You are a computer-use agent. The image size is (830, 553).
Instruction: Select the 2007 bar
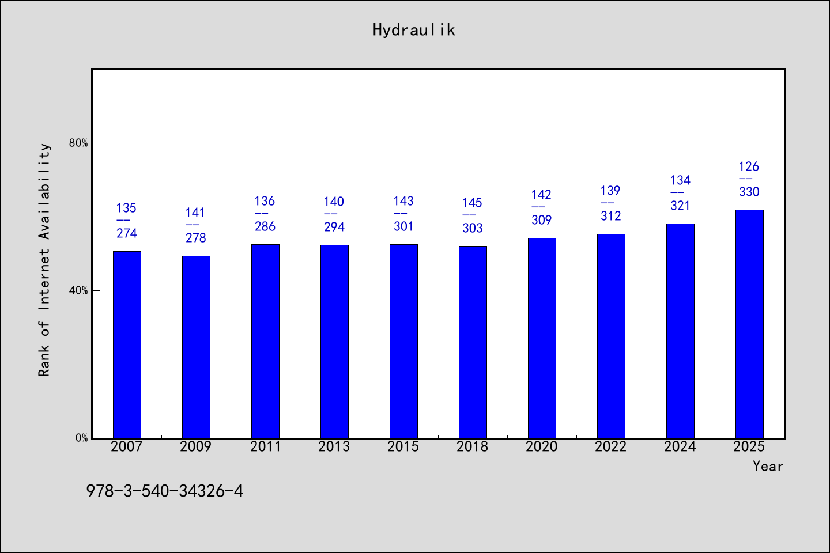pos(127,344)
